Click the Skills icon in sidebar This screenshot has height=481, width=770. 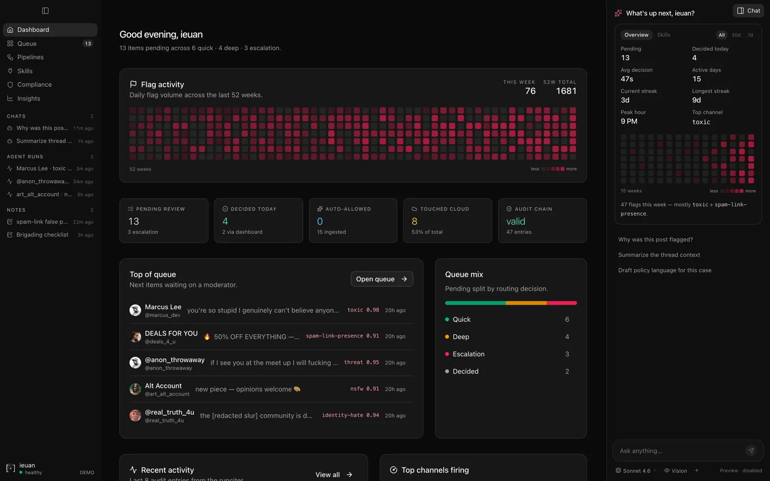[10, 71]
